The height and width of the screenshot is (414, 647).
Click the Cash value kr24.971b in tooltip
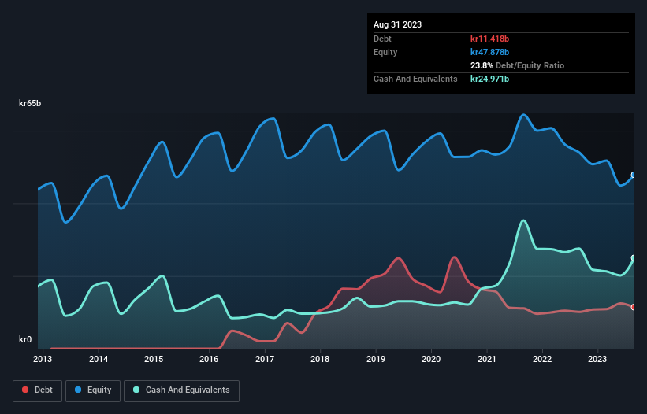click(490, 79)
